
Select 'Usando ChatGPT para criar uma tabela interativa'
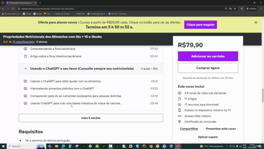75,103
